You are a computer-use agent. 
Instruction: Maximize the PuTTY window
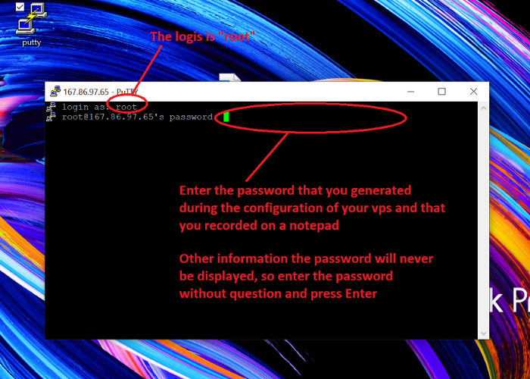[x=441, y=92]
